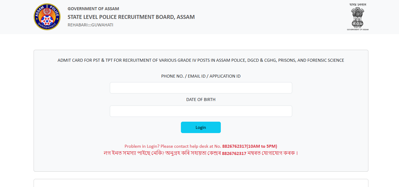Click the STATE LEVEL POLICE RECRUITMENT BOARD title

(x=131, y=17)
